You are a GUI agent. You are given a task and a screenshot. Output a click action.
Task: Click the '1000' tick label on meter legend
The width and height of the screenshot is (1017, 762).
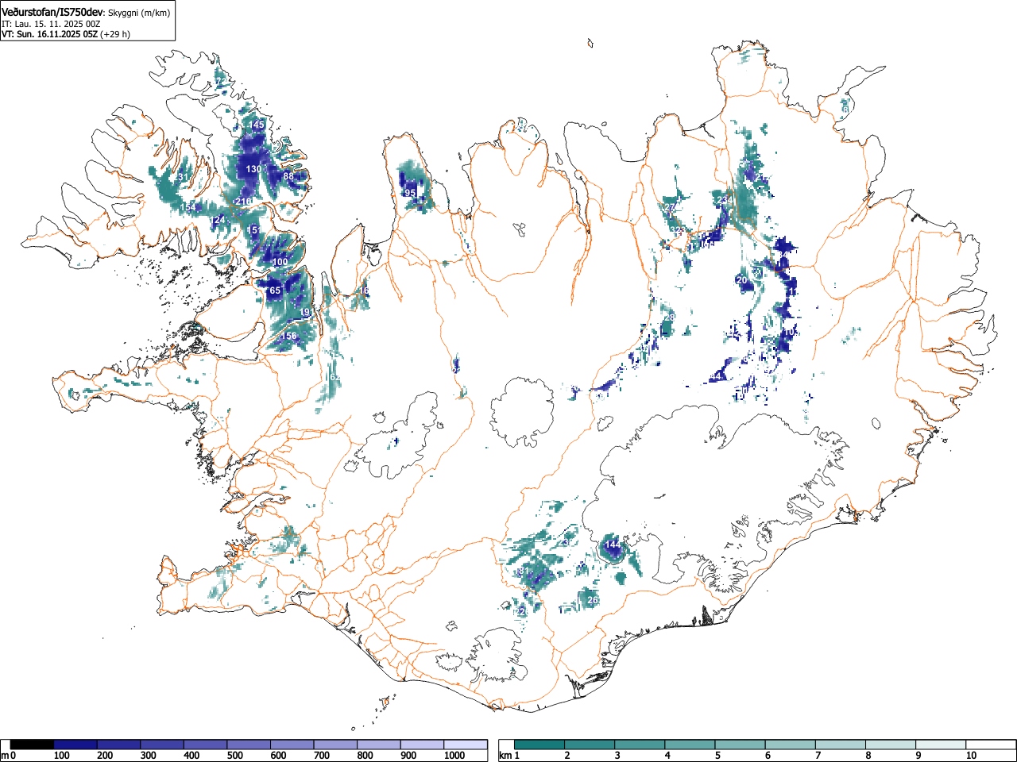454,756
